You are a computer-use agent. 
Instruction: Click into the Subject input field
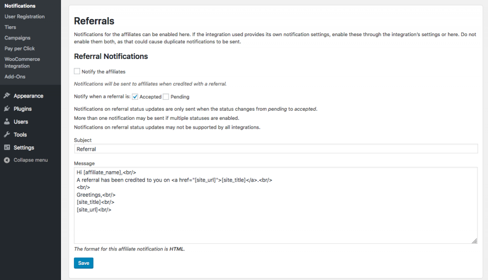276,149
